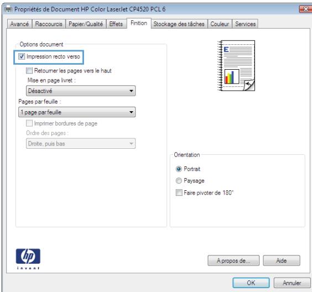Open the Ordre des pages dropdown

coord(81,144)
